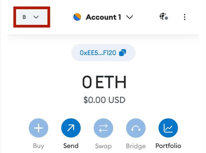
Task: Click the Send label
Action: point(71,146)
